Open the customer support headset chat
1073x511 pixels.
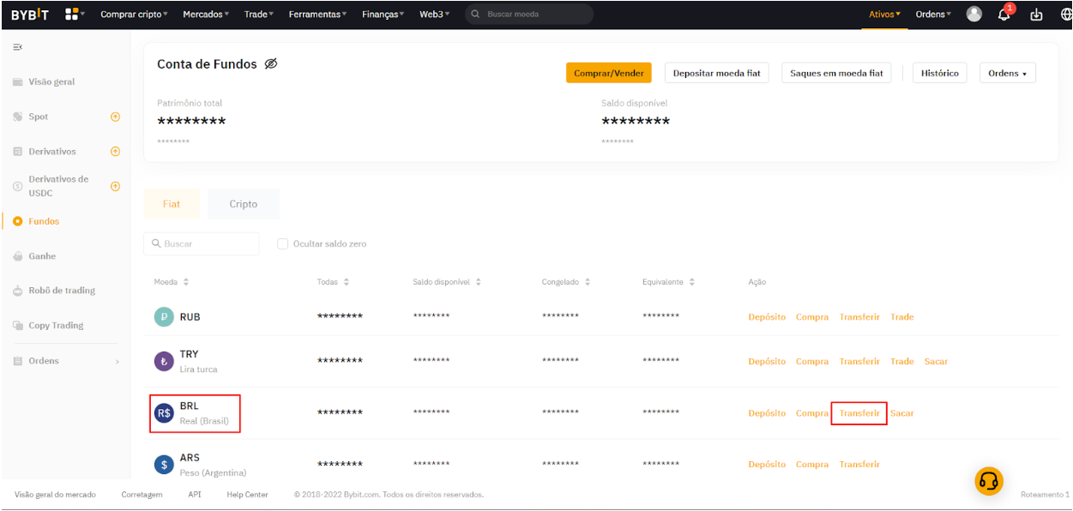pos(989,481)
